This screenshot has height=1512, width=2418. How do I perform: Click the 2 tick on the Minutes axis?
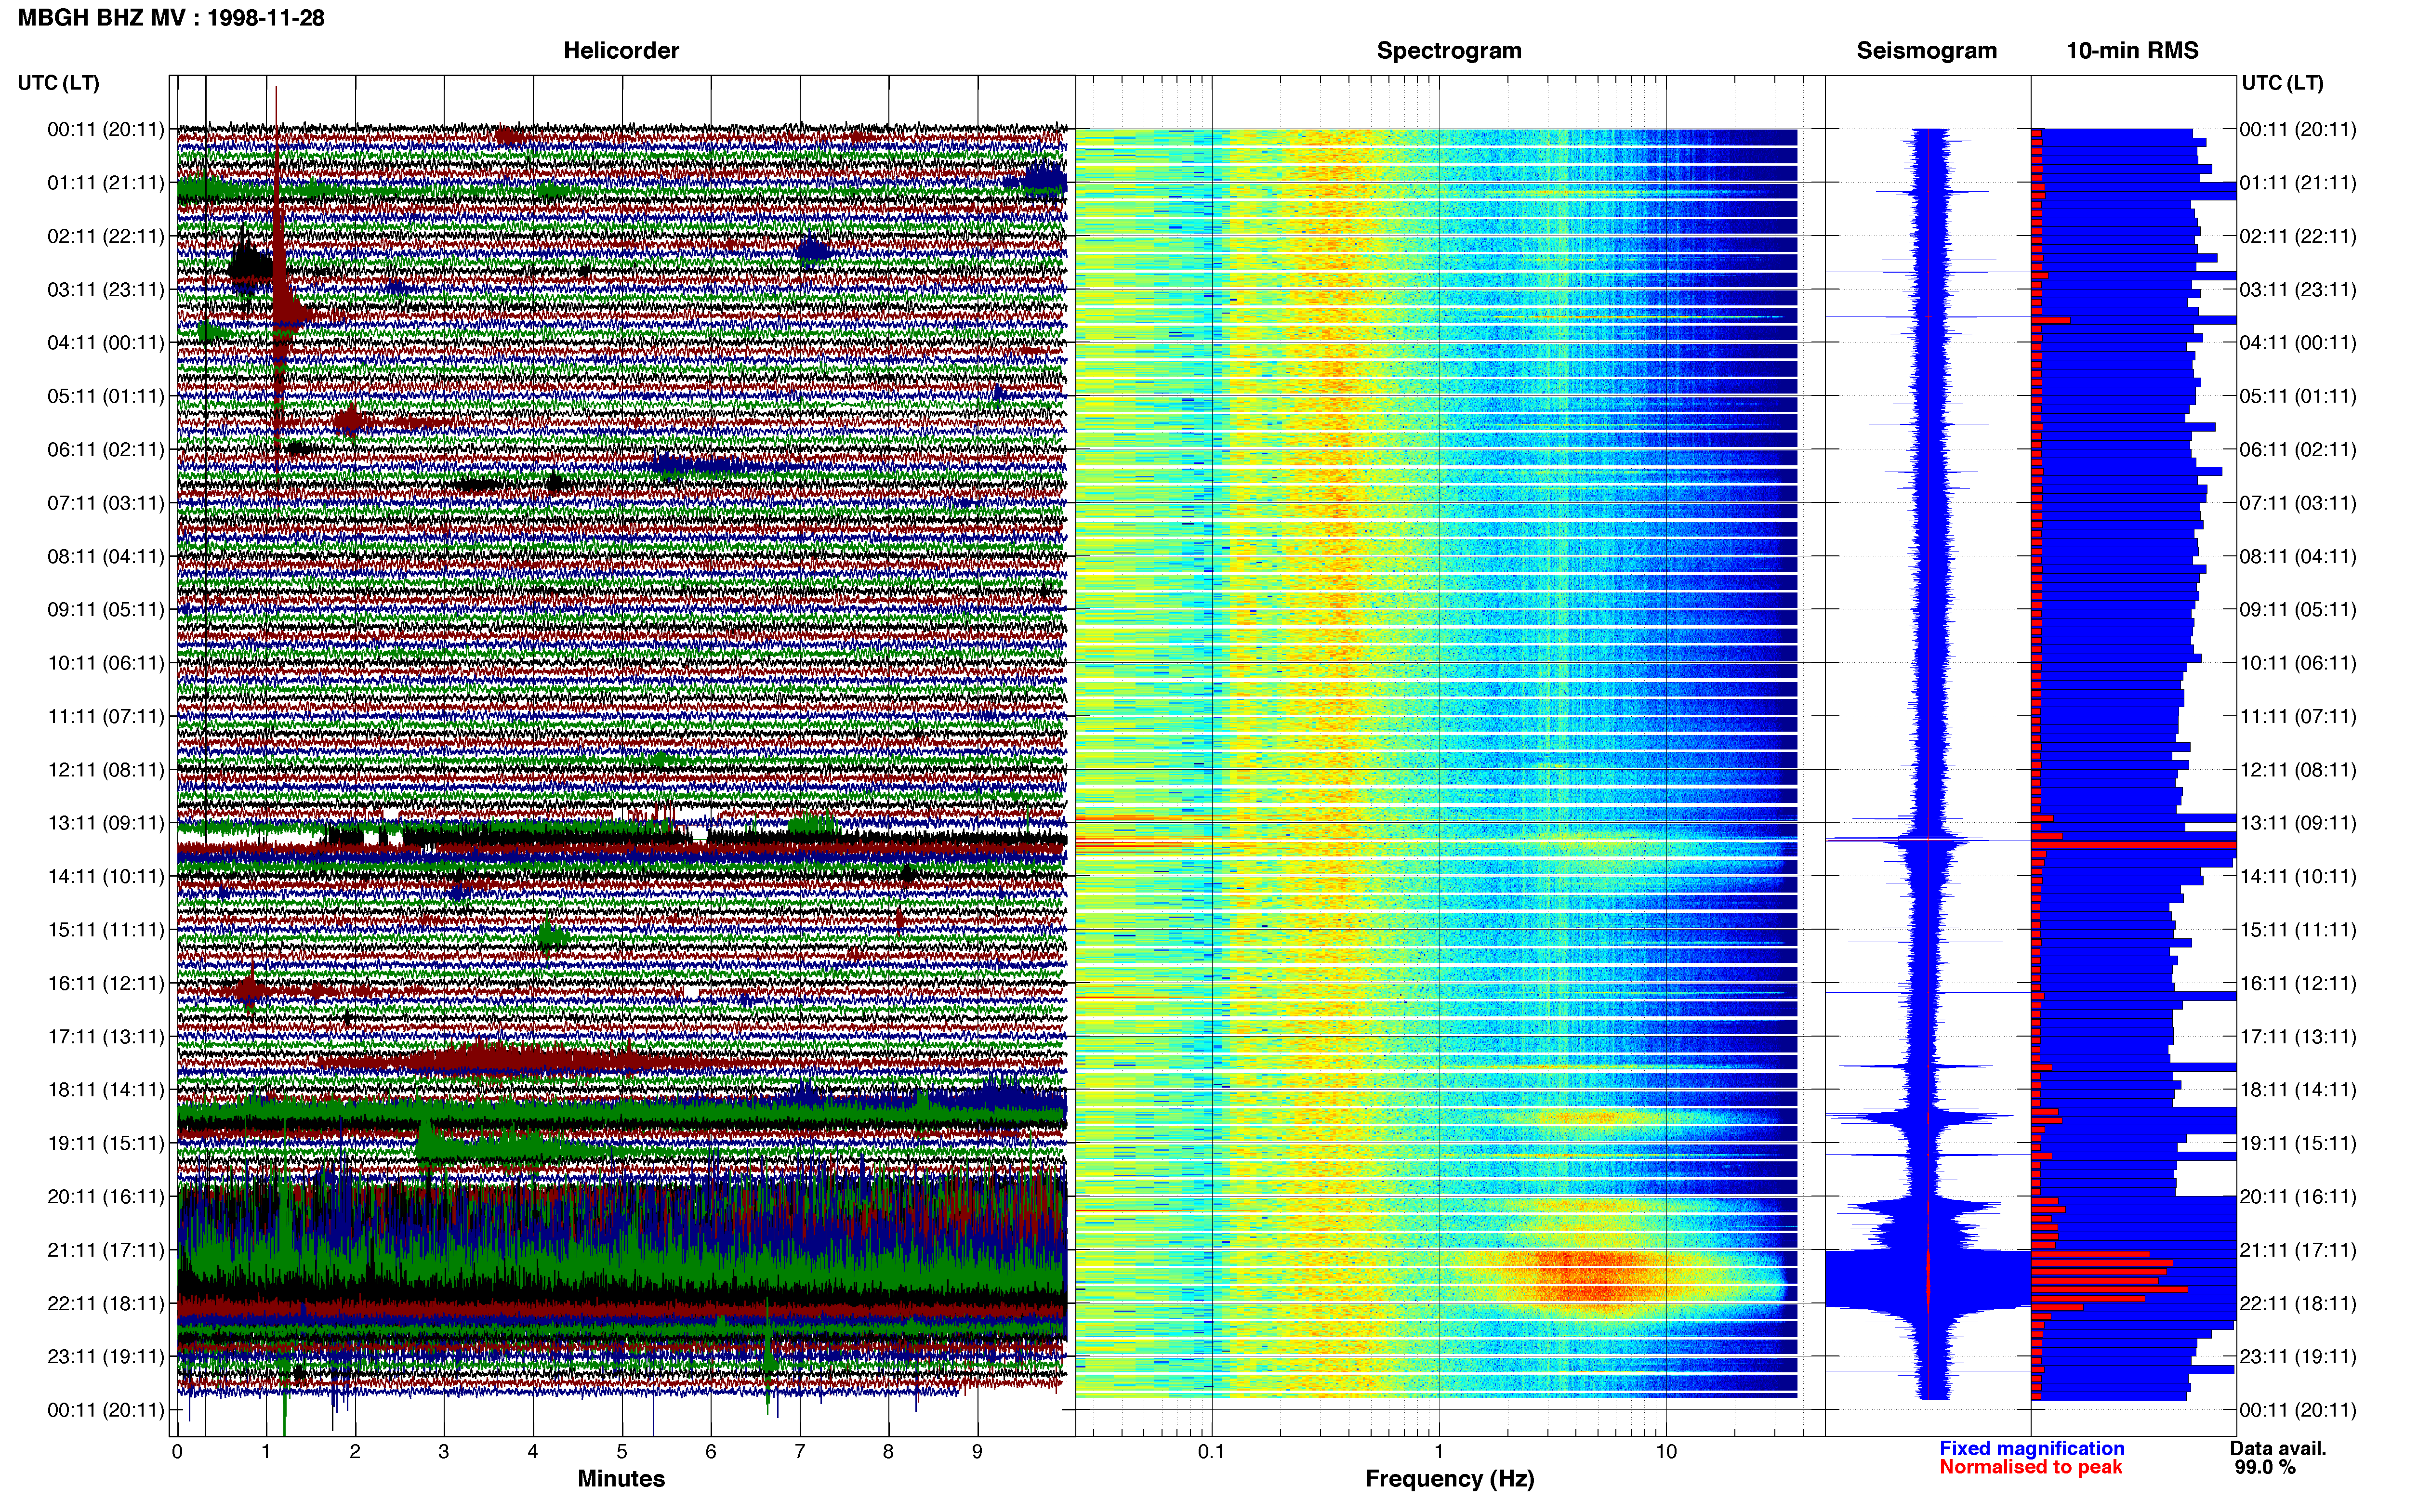[355, 1451]
